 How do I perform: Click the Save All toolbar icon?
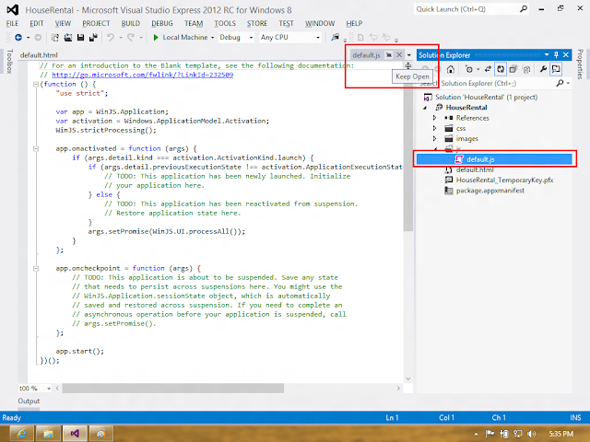[x=93, y=37]
